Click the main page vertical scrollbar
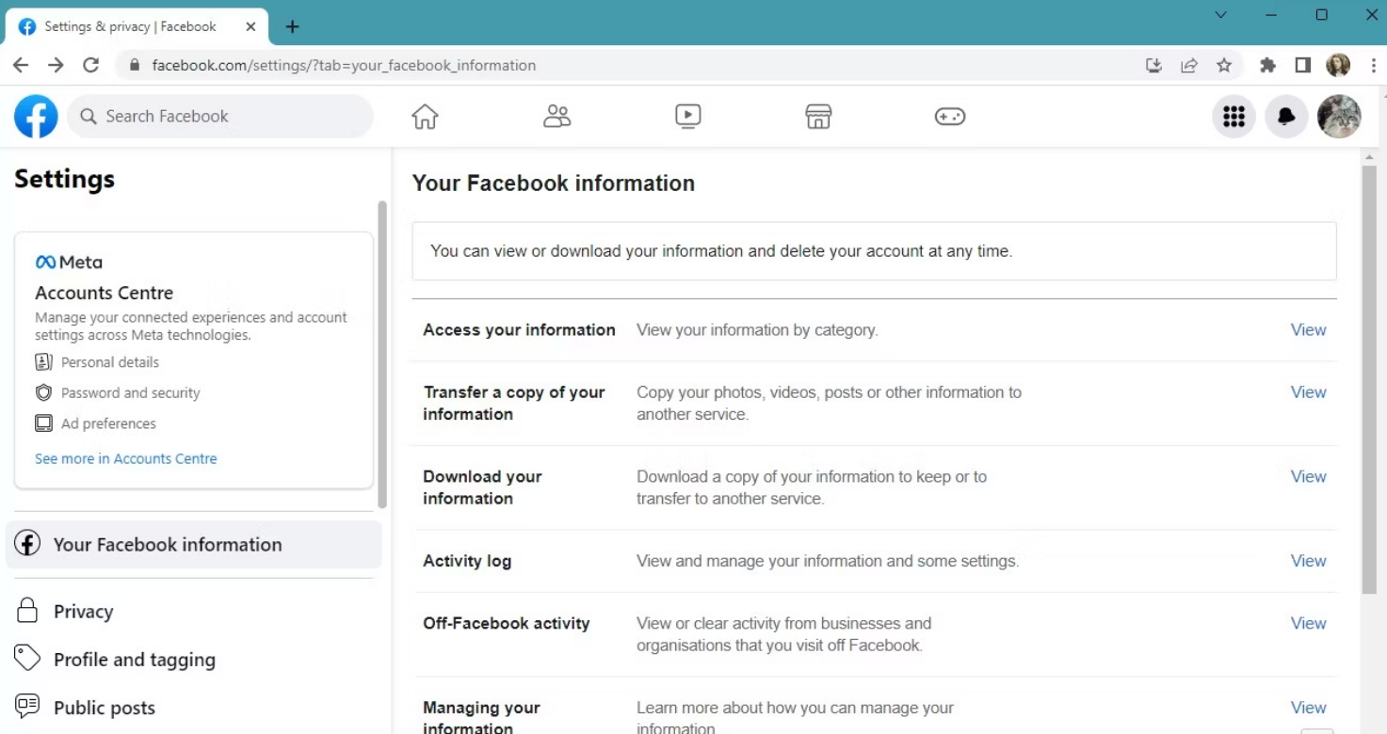The image size is (1387, 734). tap(1370, 379)
